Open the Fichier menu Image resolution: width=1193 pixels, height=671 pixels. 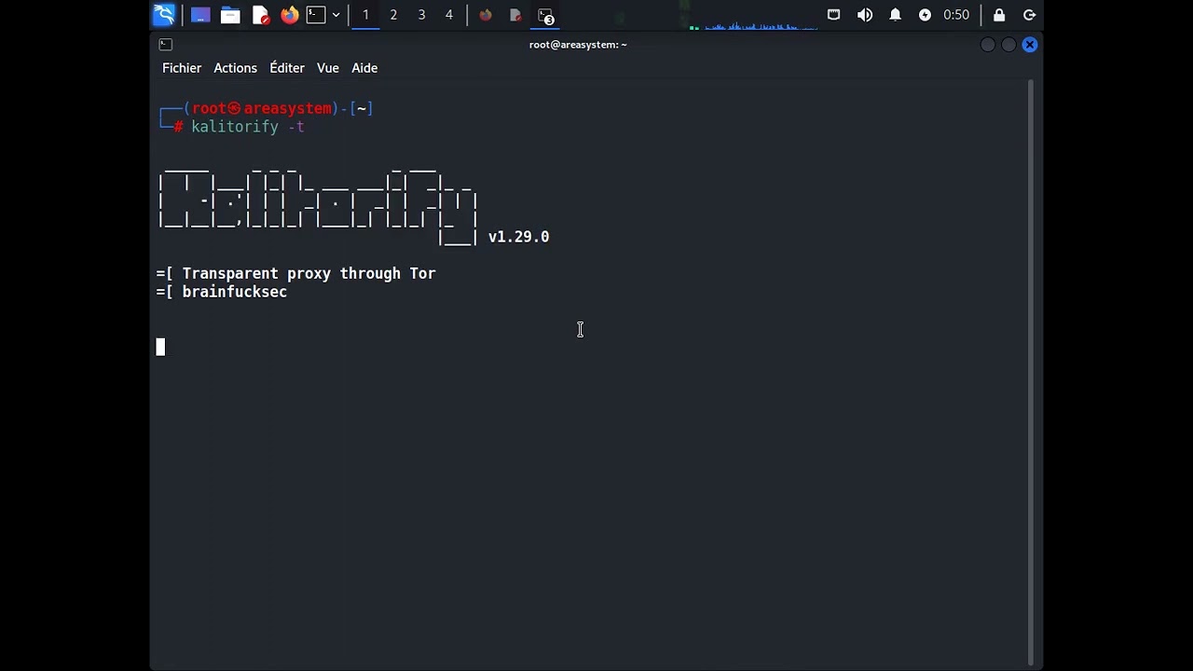(x=182, y=68)
